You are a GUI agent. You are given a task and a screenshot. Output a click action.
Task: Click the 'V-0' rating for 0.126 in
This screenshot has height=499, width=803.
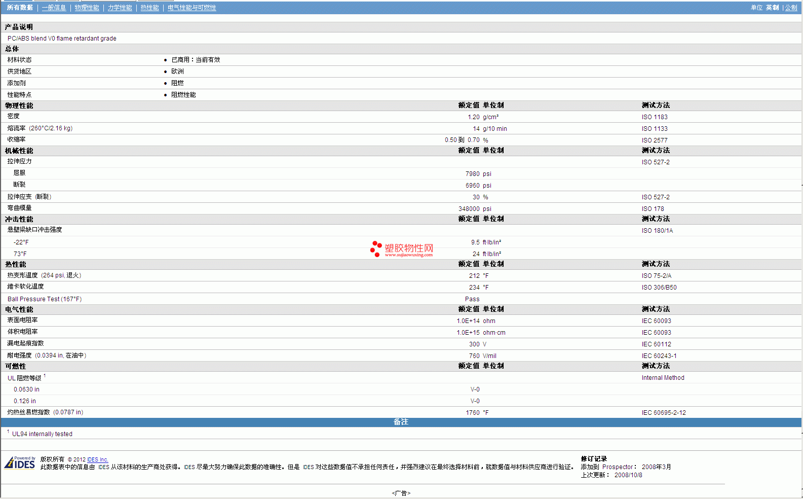(475, 401)
